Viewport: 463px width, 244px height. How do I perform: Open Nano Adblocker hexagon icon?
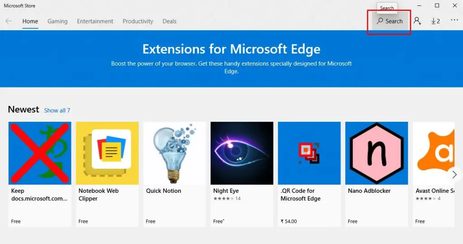click(x=377, y=153)
